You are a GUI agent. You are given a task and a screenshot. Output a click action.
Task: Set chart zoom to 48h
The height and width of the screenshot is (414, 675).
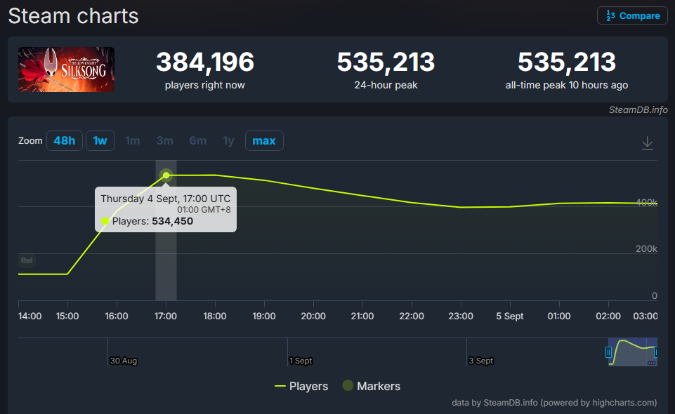64,141
